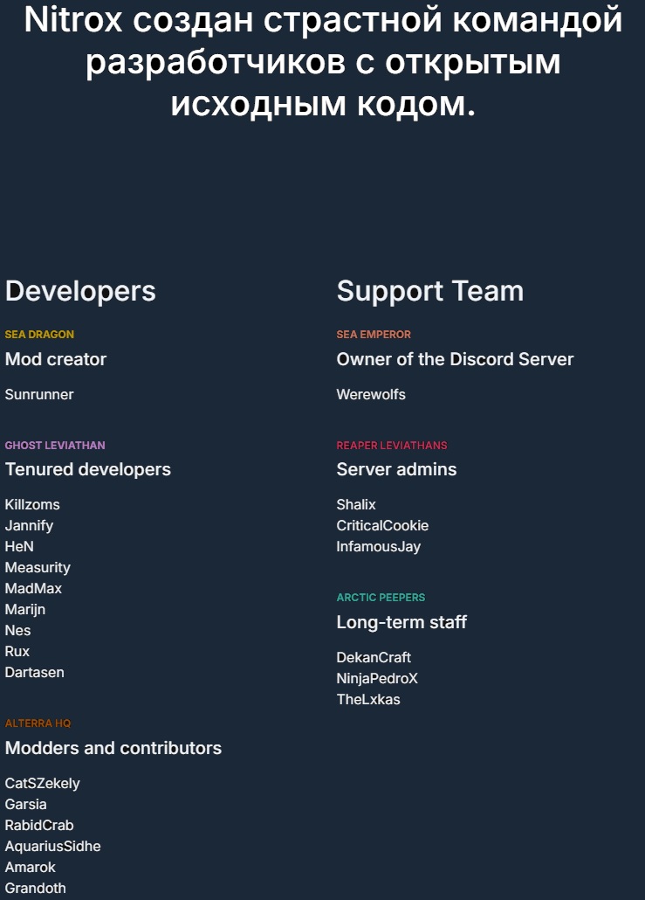Click the Support Team section heading

pyautogui.click(x=430, y=291)
